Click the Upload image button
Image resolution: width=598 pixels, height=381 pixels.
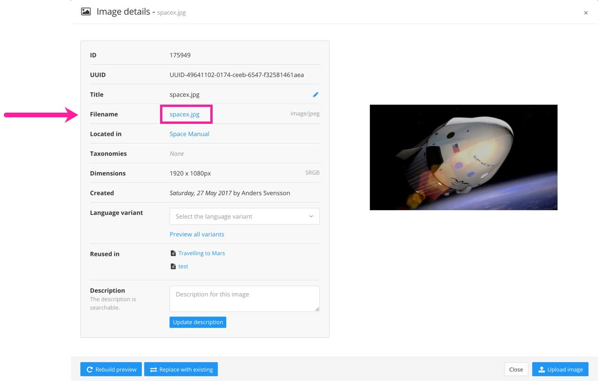coord(560,369)
